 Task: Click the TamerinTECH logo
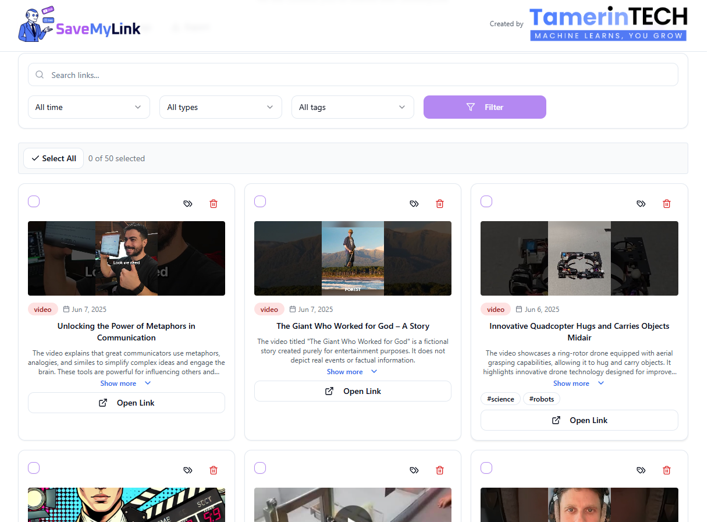[x=609, y=24]
